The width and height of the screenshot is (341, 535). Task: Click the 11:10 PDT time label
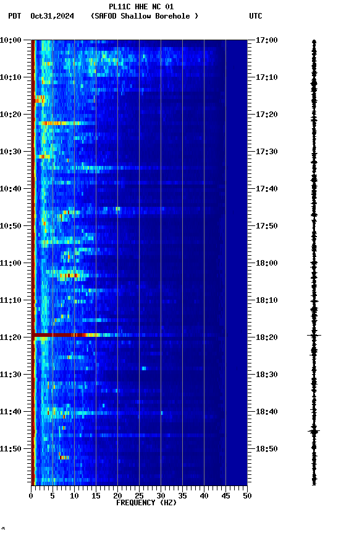(x=11, y=300)
